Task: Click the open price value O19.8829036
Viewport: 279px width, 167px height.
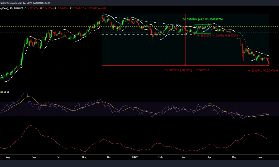Action: [32, 8]
